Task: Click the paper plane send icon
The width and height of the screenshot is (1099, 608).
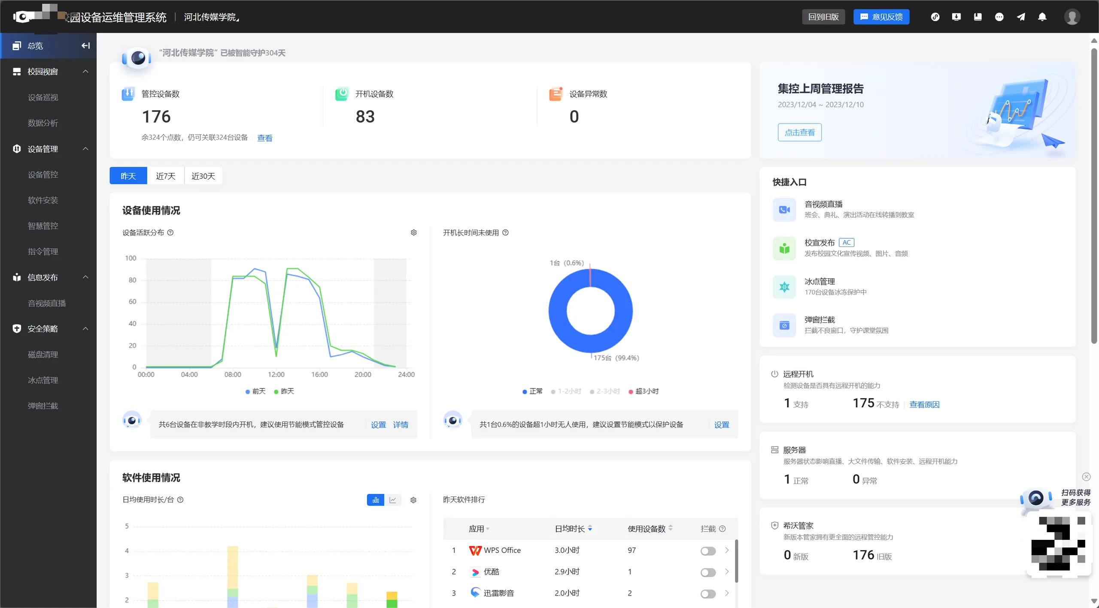Action: [1021, 17]
